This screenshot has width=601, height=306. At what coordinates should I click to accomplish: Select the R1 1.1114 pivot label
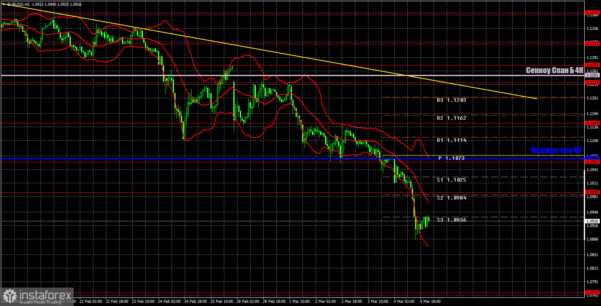tap(451, 140)
